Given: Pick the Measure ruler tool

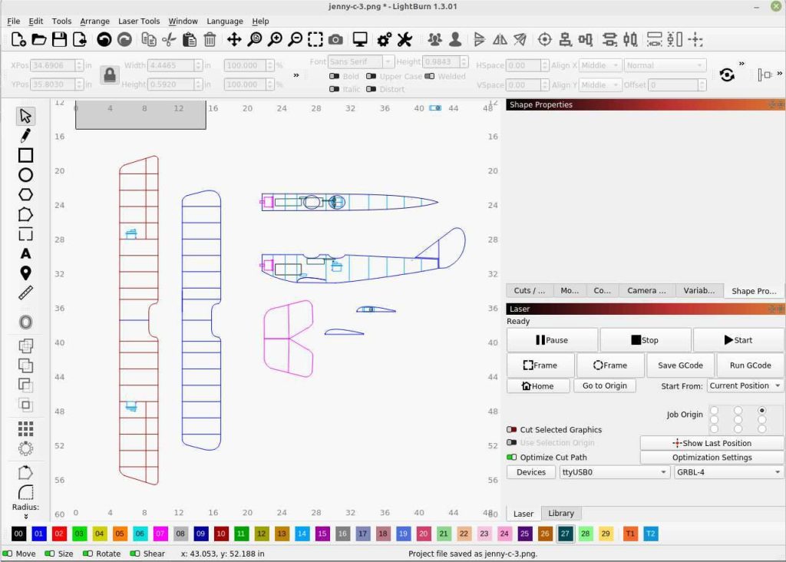Looking at the screenshot, I should tap(25, 293).
